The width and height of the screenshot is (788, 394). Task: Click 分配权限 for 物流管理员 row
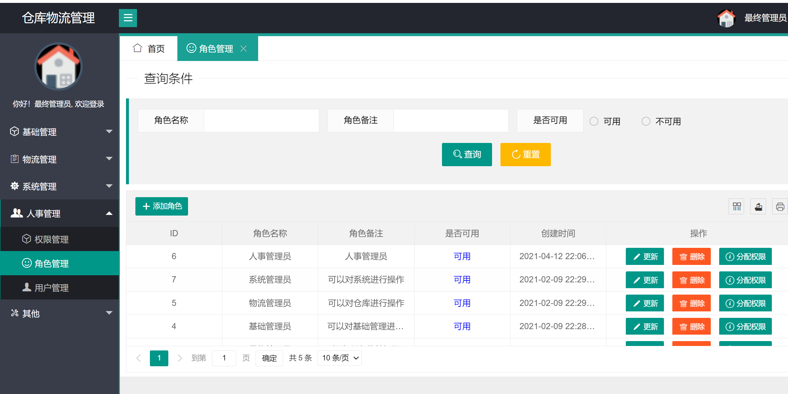click(x=745, y=303)
